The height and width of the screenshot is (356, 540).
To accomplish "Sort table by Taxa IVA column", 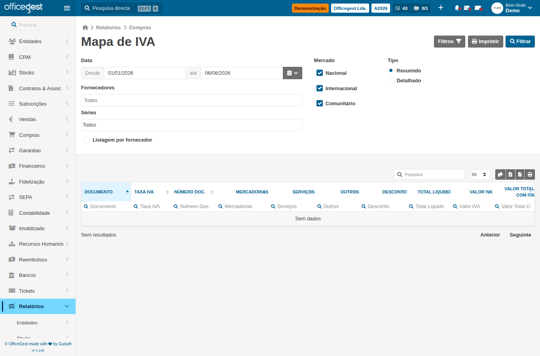I will (152, 192).
